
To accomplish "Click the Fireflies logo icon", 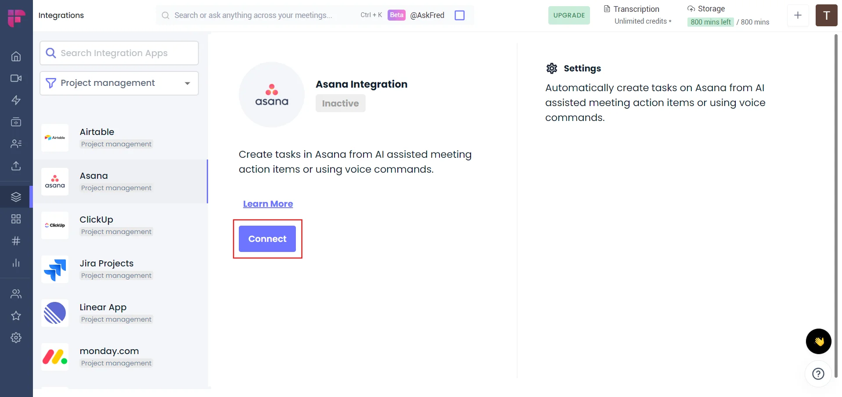I will pos(16,18).
